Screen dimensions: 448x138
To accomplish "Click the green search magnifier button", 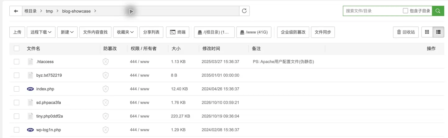I will click(438, 11).
